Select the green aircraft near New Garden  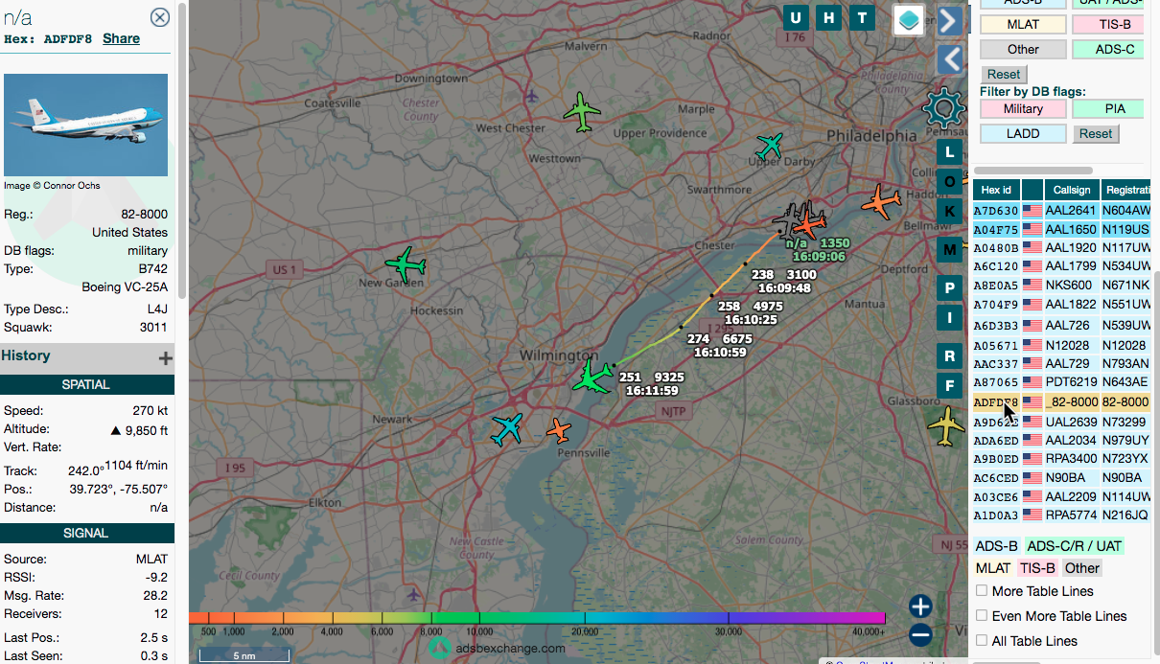[406, 263]
